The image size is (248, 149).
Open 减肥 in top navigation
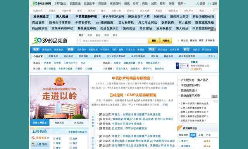point(154,3)
